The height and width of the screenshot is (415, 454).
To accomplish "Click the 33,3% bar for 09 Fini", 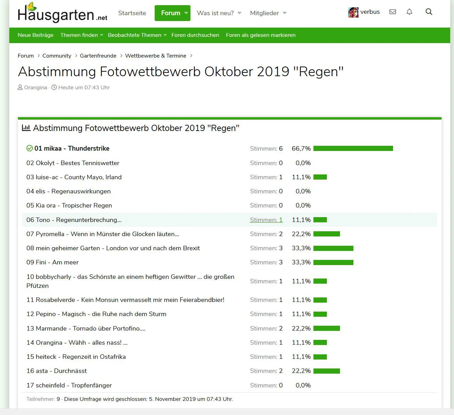I will 333,263.
